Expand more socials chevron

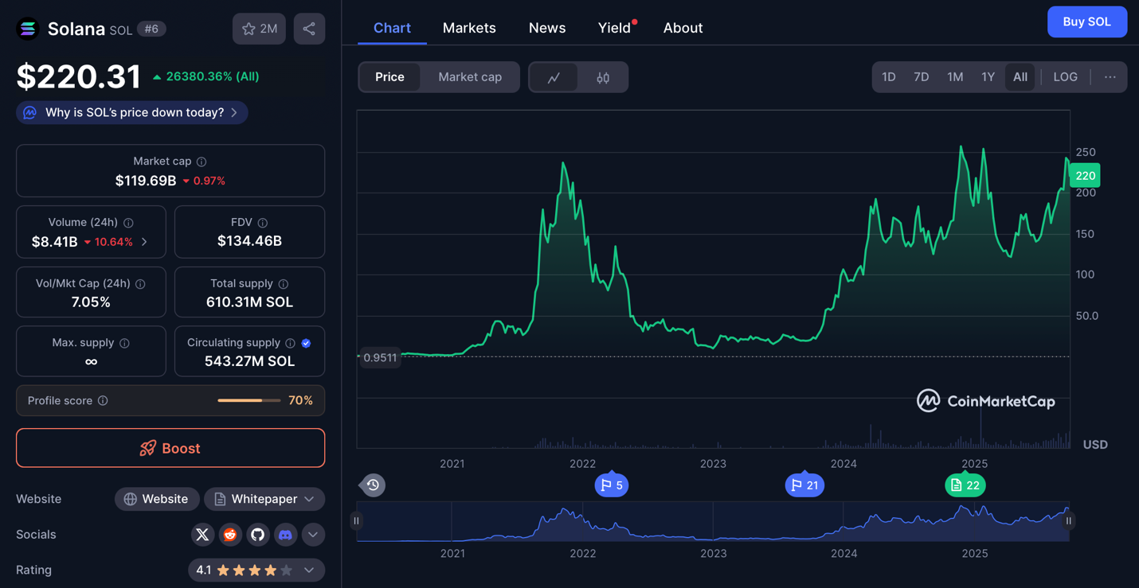tap(313, 535)
